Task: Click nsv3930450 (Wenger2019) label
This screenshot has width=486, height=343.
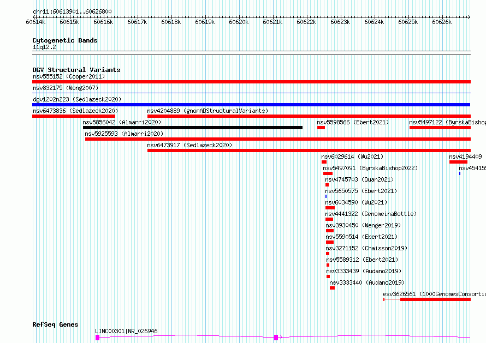Action: pyautogui.click(x=363, y=225)
